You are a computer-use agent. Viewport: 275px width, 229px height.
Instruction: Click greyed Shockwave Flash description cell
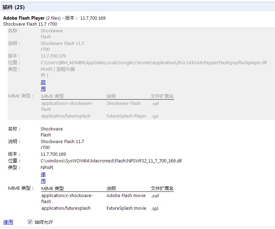(123, 103)
